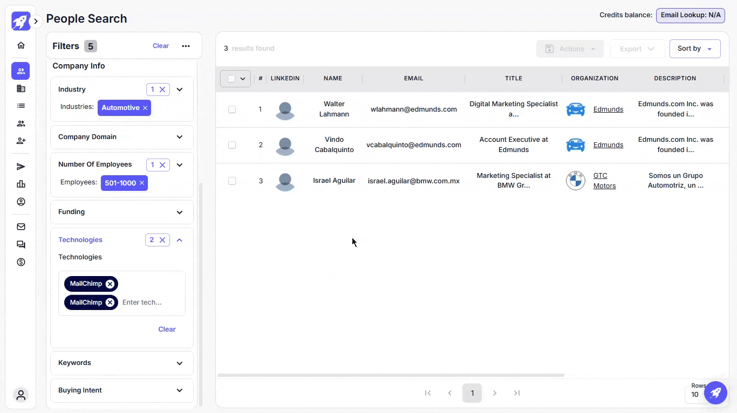Screen dimensions: 737x413
Task: Tick the checkbox for Israel Aguilar row
Action: click(232, 181)
